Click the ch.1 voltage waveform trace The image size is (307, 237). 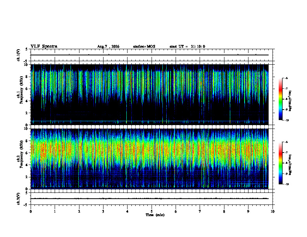pyautogui.click(x=150, y=55)
